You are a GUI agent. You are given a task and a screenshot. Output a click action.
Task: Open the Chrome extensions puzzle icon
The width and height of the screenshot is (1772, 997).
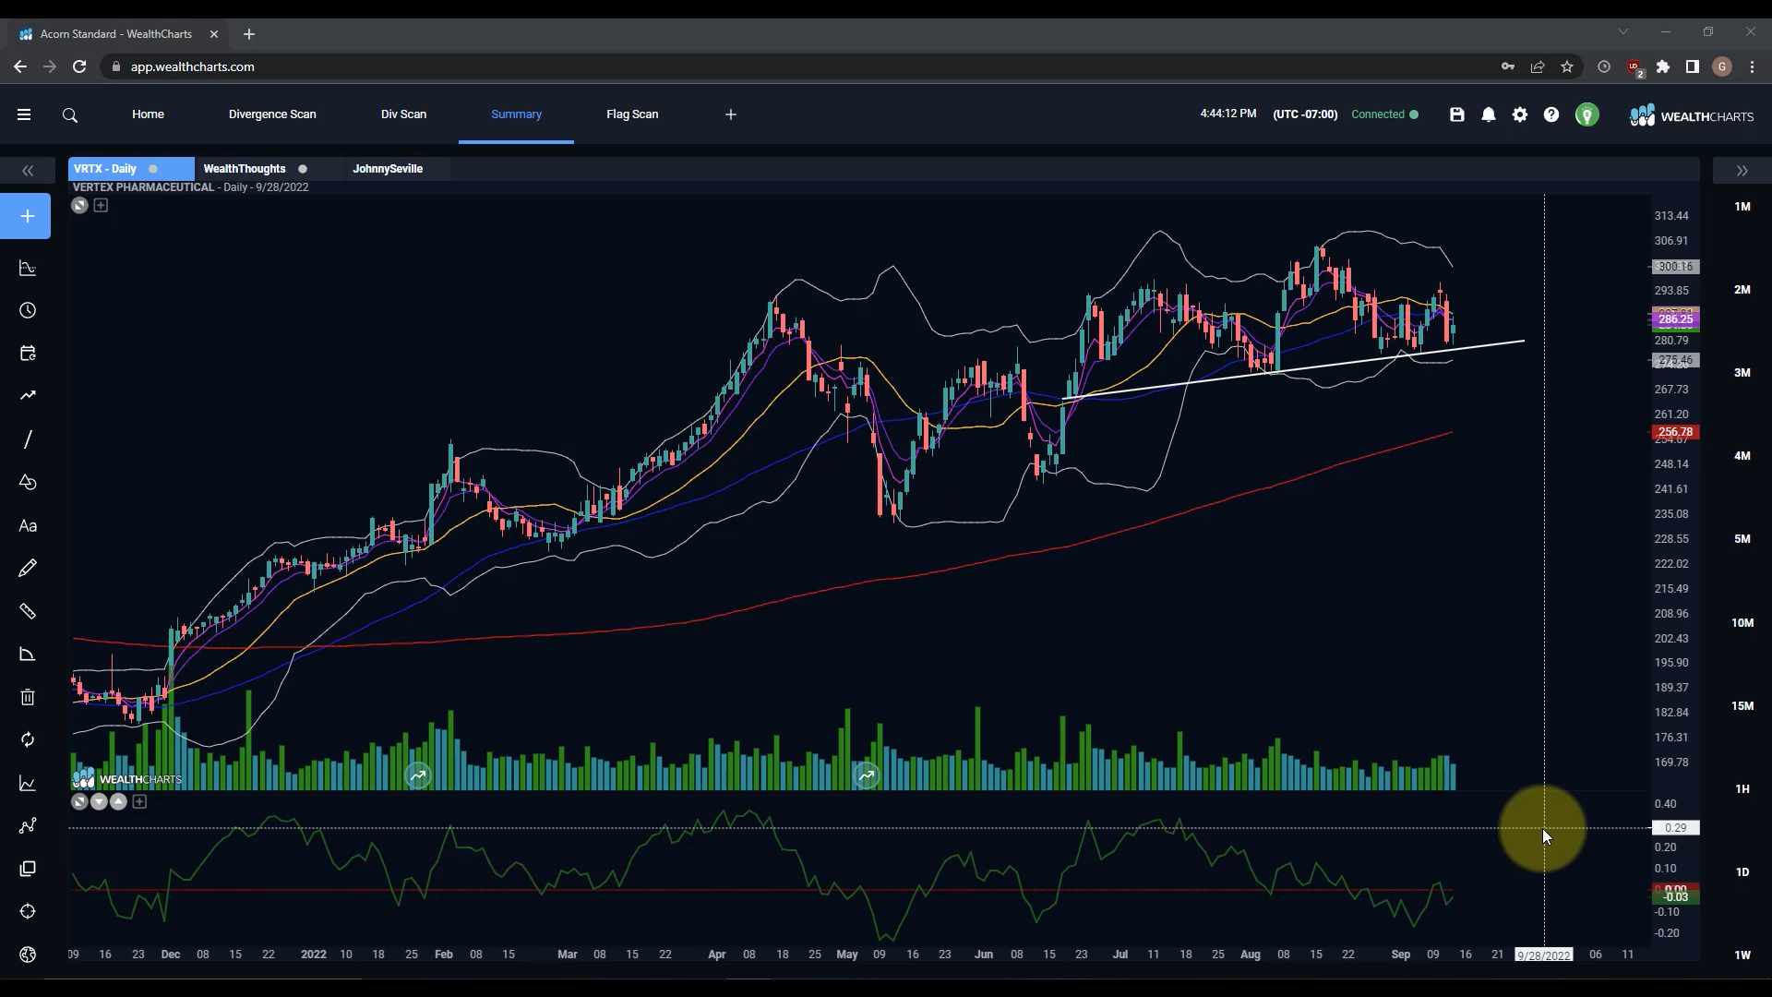pyautogui.click(x=1663, y=66)
